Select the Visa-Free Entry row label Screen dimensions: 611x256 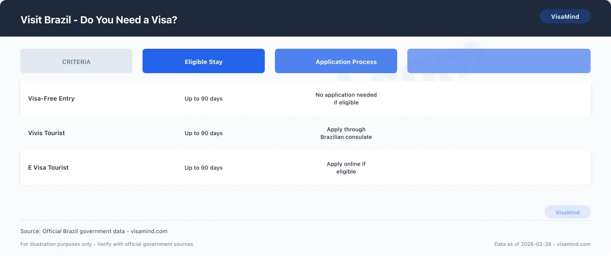pyautogui.click(x=51, y=99)
